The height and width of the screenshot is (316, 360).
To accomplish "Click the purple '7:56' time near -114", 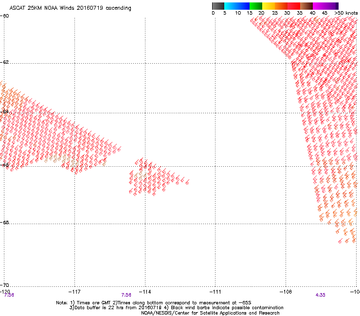I will click(126, 295).
